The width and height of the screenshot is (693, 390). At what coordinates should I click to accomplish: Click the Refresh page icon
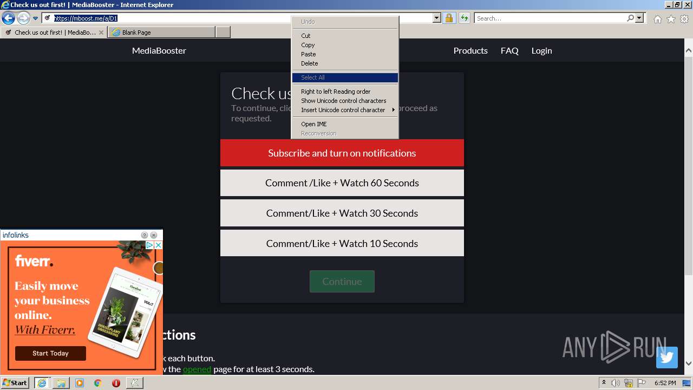pos(464,18)
